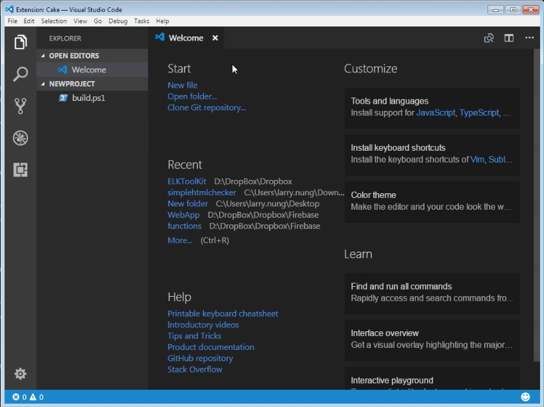Click the Interactive playground card

pos(432,378)
